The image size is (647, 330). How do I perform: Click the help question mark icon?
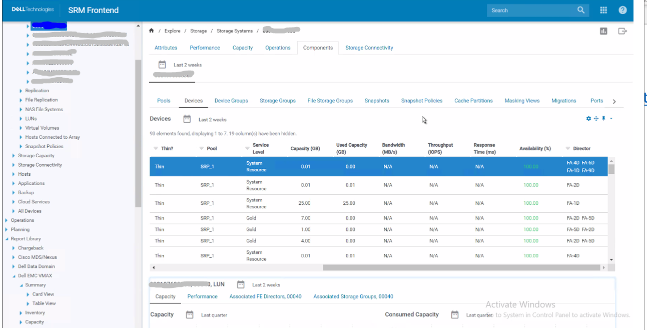622,10
